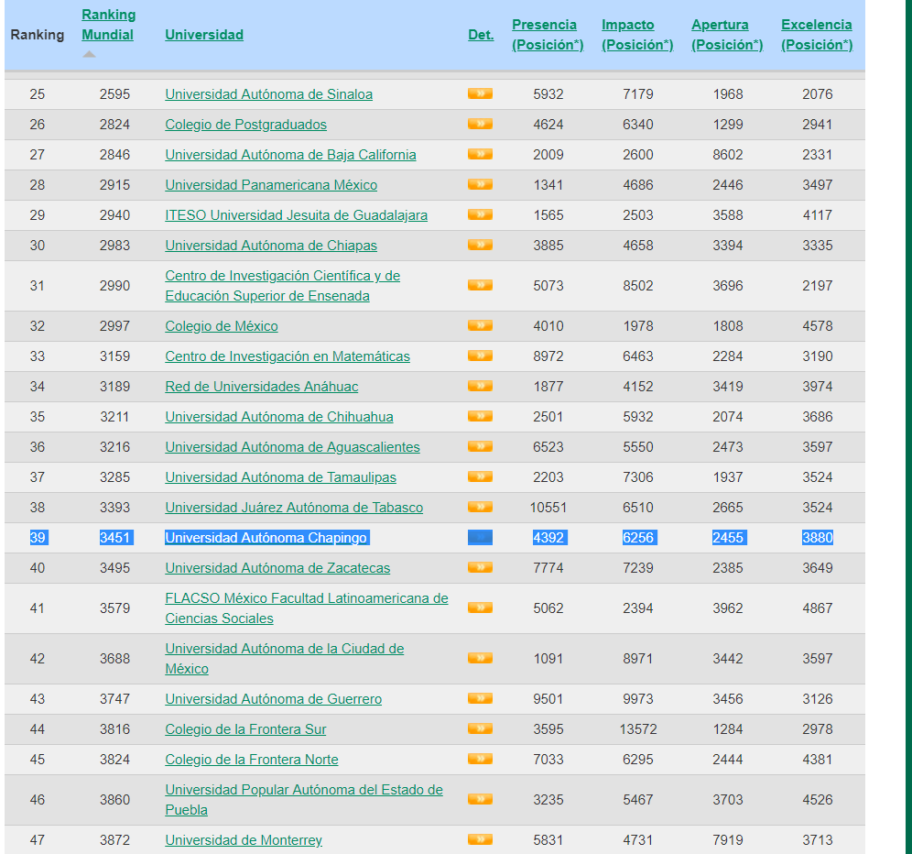Visit ITESO Universidad Jesuita de Guadalajara link
The width and height of the screenshot is (912, 854).
[296, 215]
